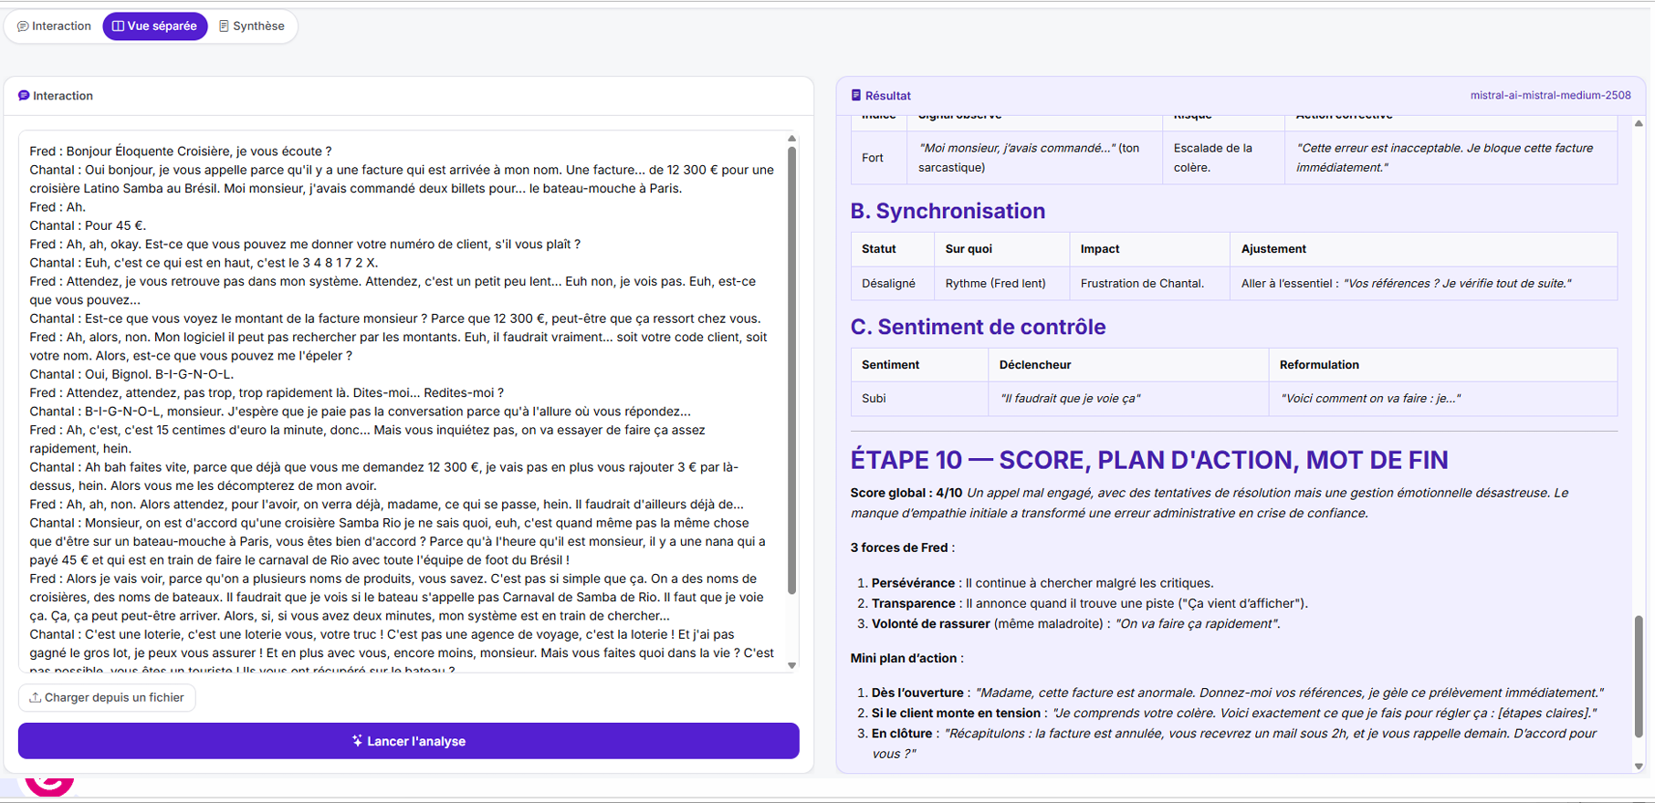1655x803 pixels.
Task: Click the transcript scrollbar thumb
Action: (x=791, y=370)
